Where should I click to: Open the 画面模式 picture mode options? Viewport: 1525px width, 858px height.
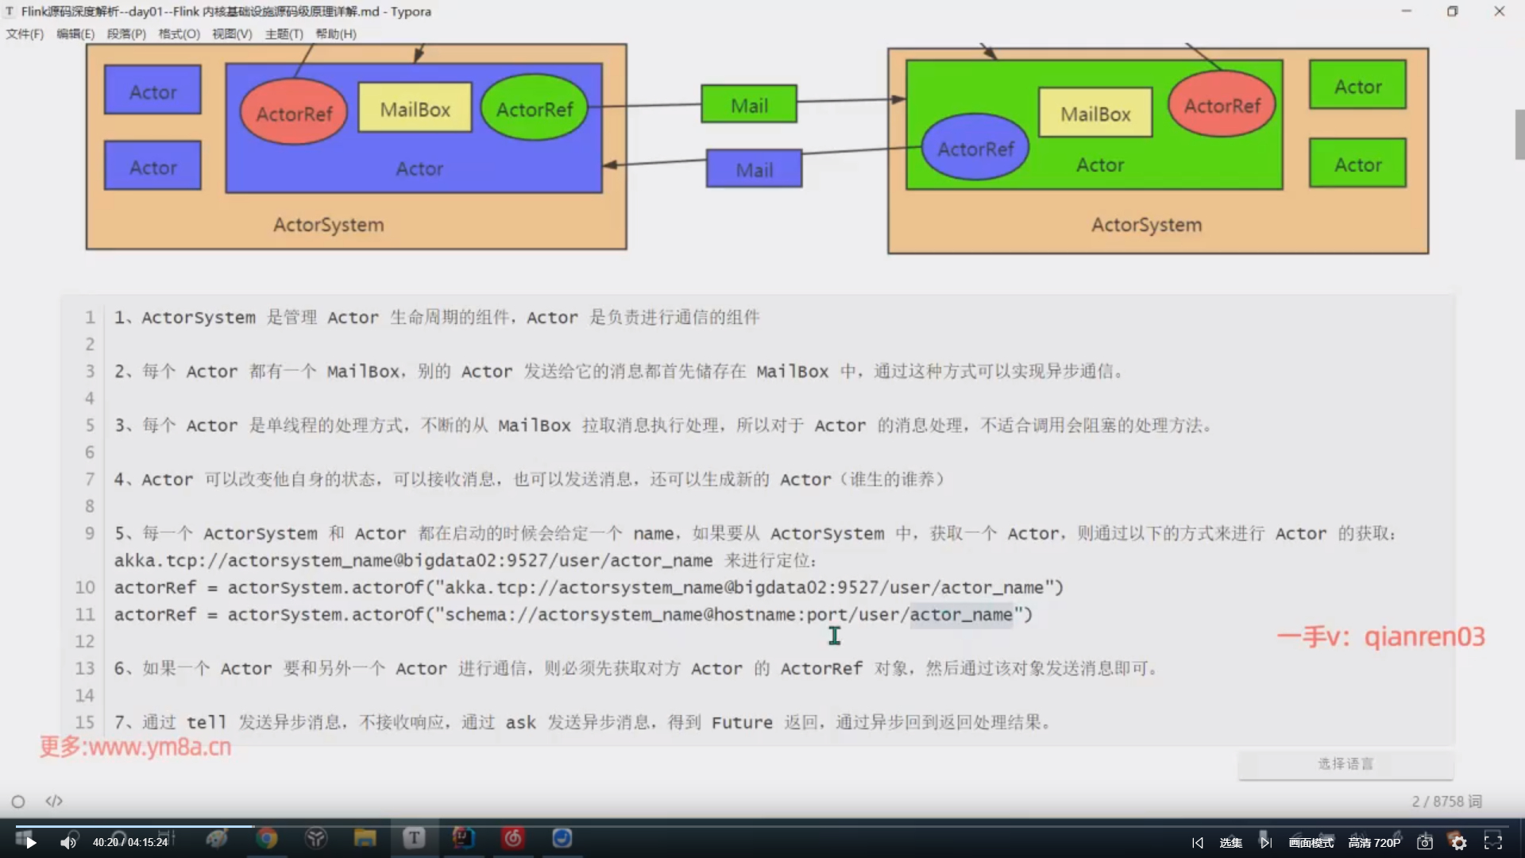[x=1311, y=843]
